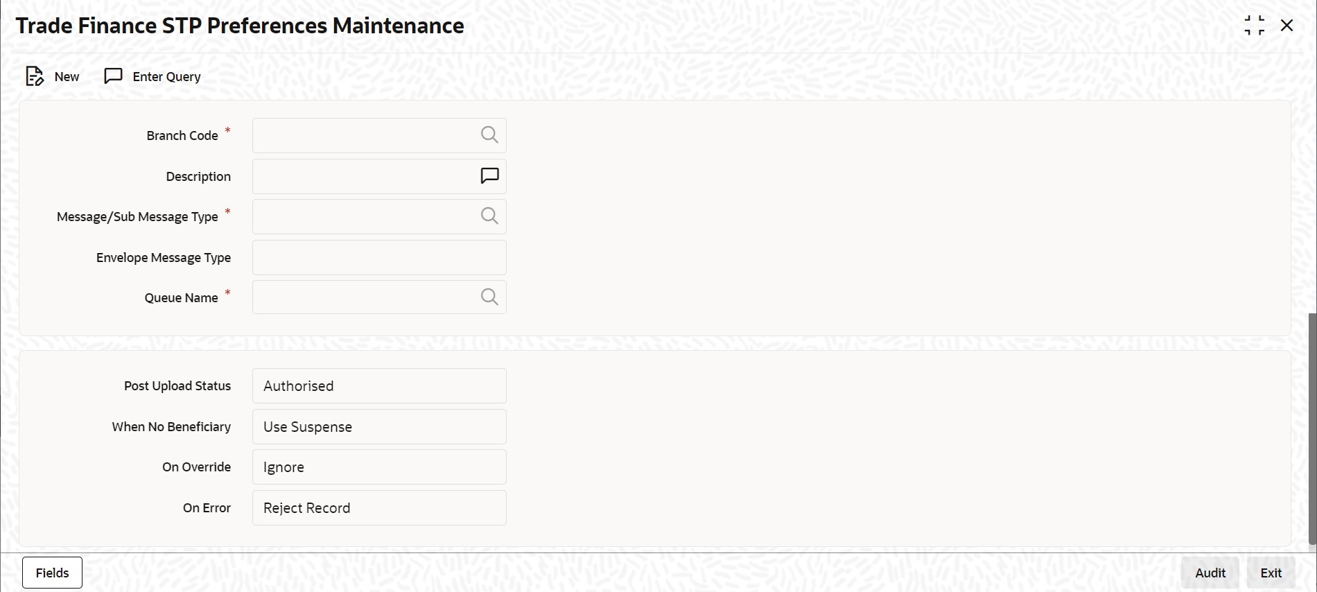The width and height of the screenshot is (1317, 592).
Task: Click the Enter Query speech bubble icon
Action: [113, 76]
